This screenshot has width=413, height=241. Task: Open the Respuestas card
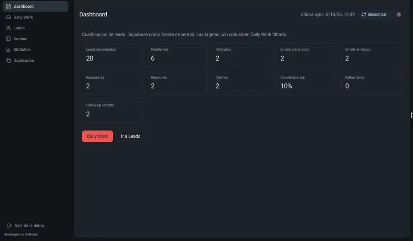112,83
